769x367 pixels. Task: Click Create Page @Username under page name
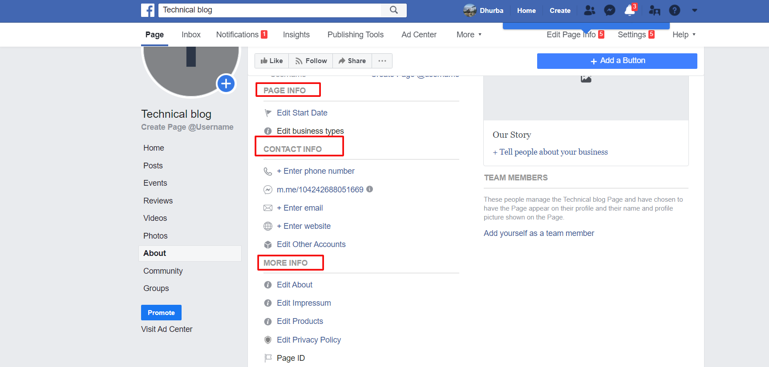pyautogui.click(x=187, y=127)
